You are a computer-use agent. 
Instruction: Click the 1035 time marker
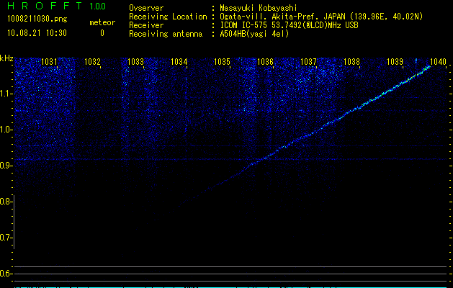click(x=222, y=61)
